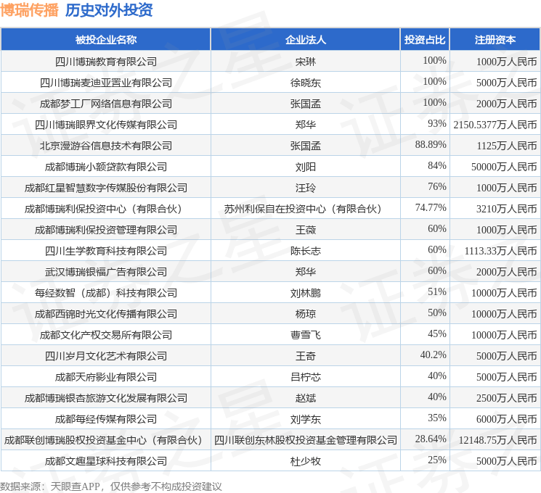This screenshot has height=493, width=541.
Task: Click company name 武汉博瑞银福广告有限公司
Action: click(x=106, y=272)
